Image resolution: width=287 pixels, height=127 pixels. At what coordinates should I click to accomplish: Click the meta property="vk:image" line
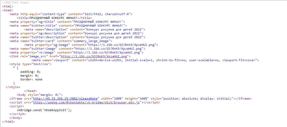click(76, 52)
